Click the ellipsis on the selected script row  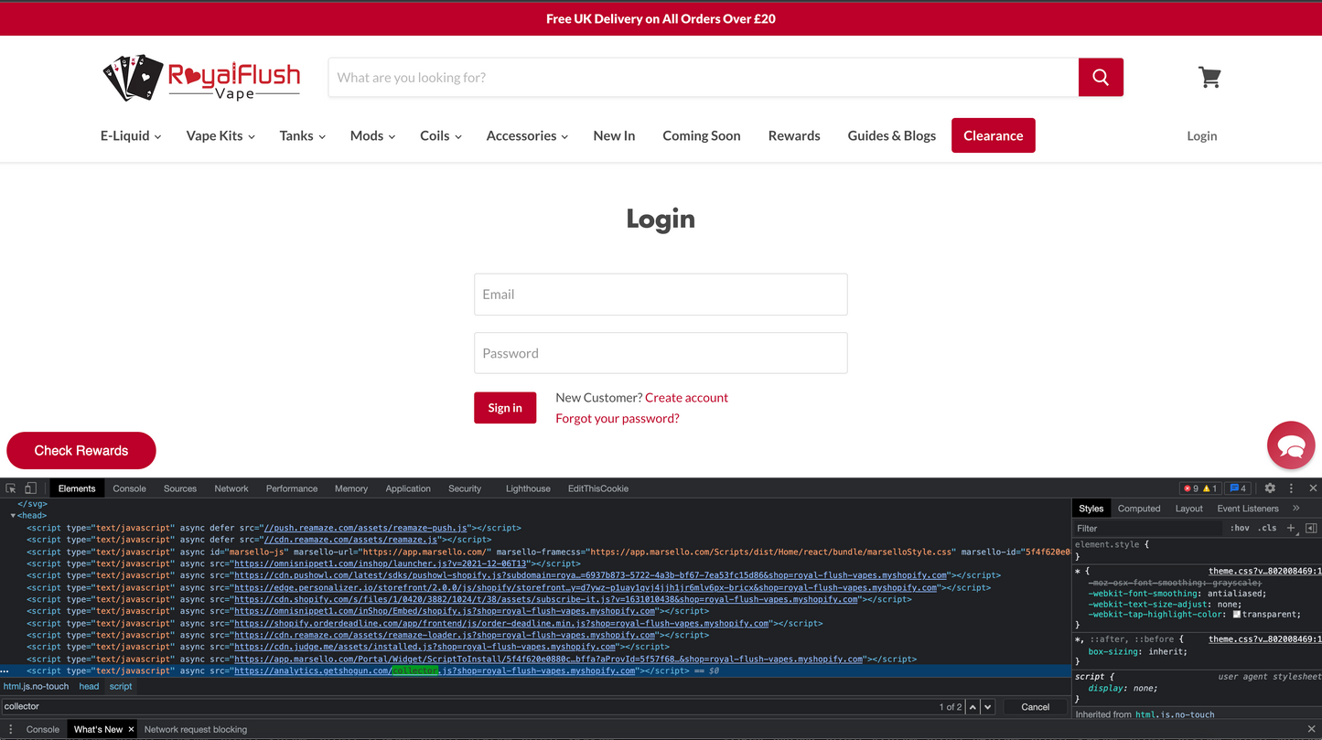pyautogui.click(x=6, y=670)
